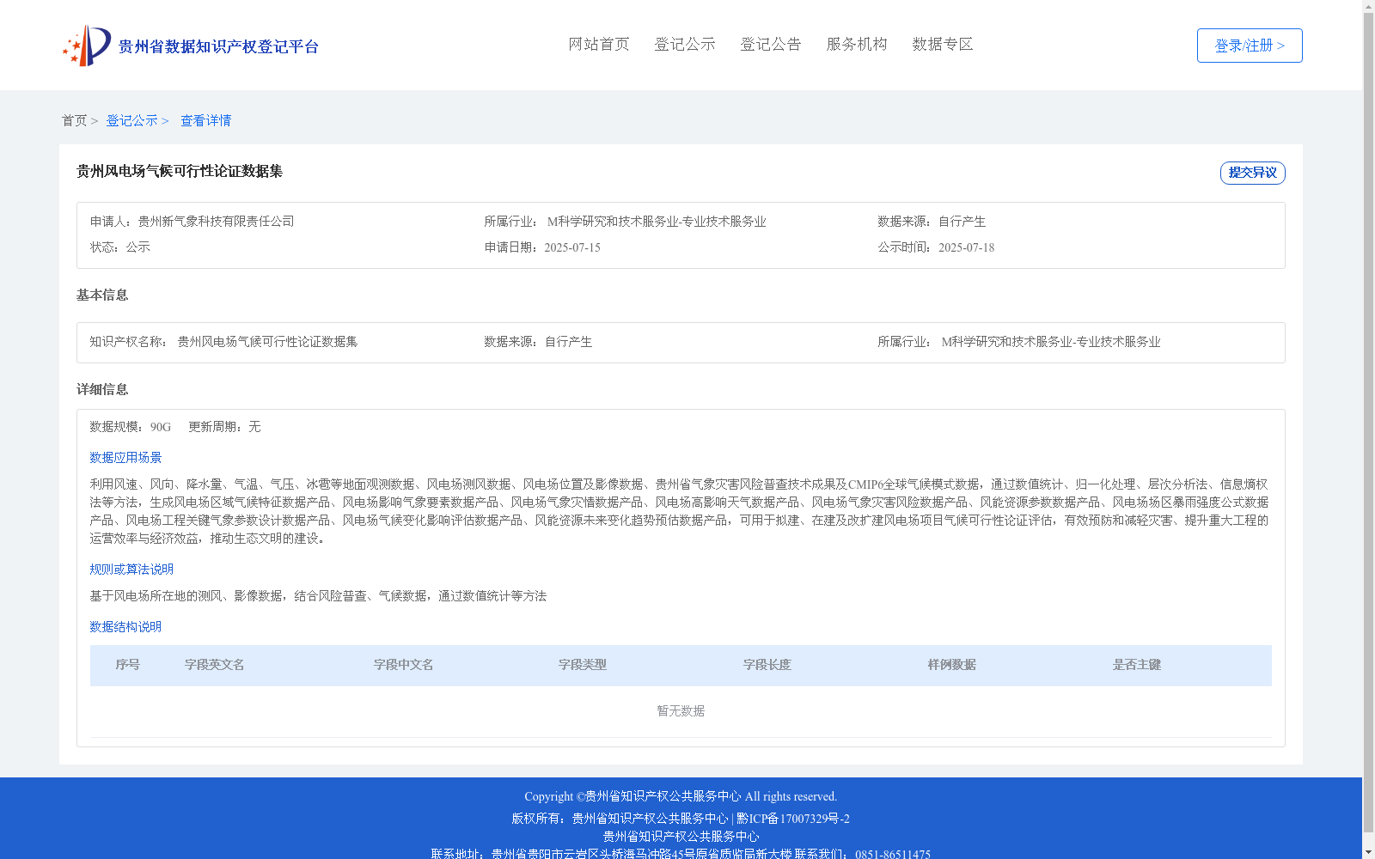The width and height of the screenshot is (1375, 859).
Task: Click the page vertical scrollbar thumb
Action: (x=1369, y=423)
